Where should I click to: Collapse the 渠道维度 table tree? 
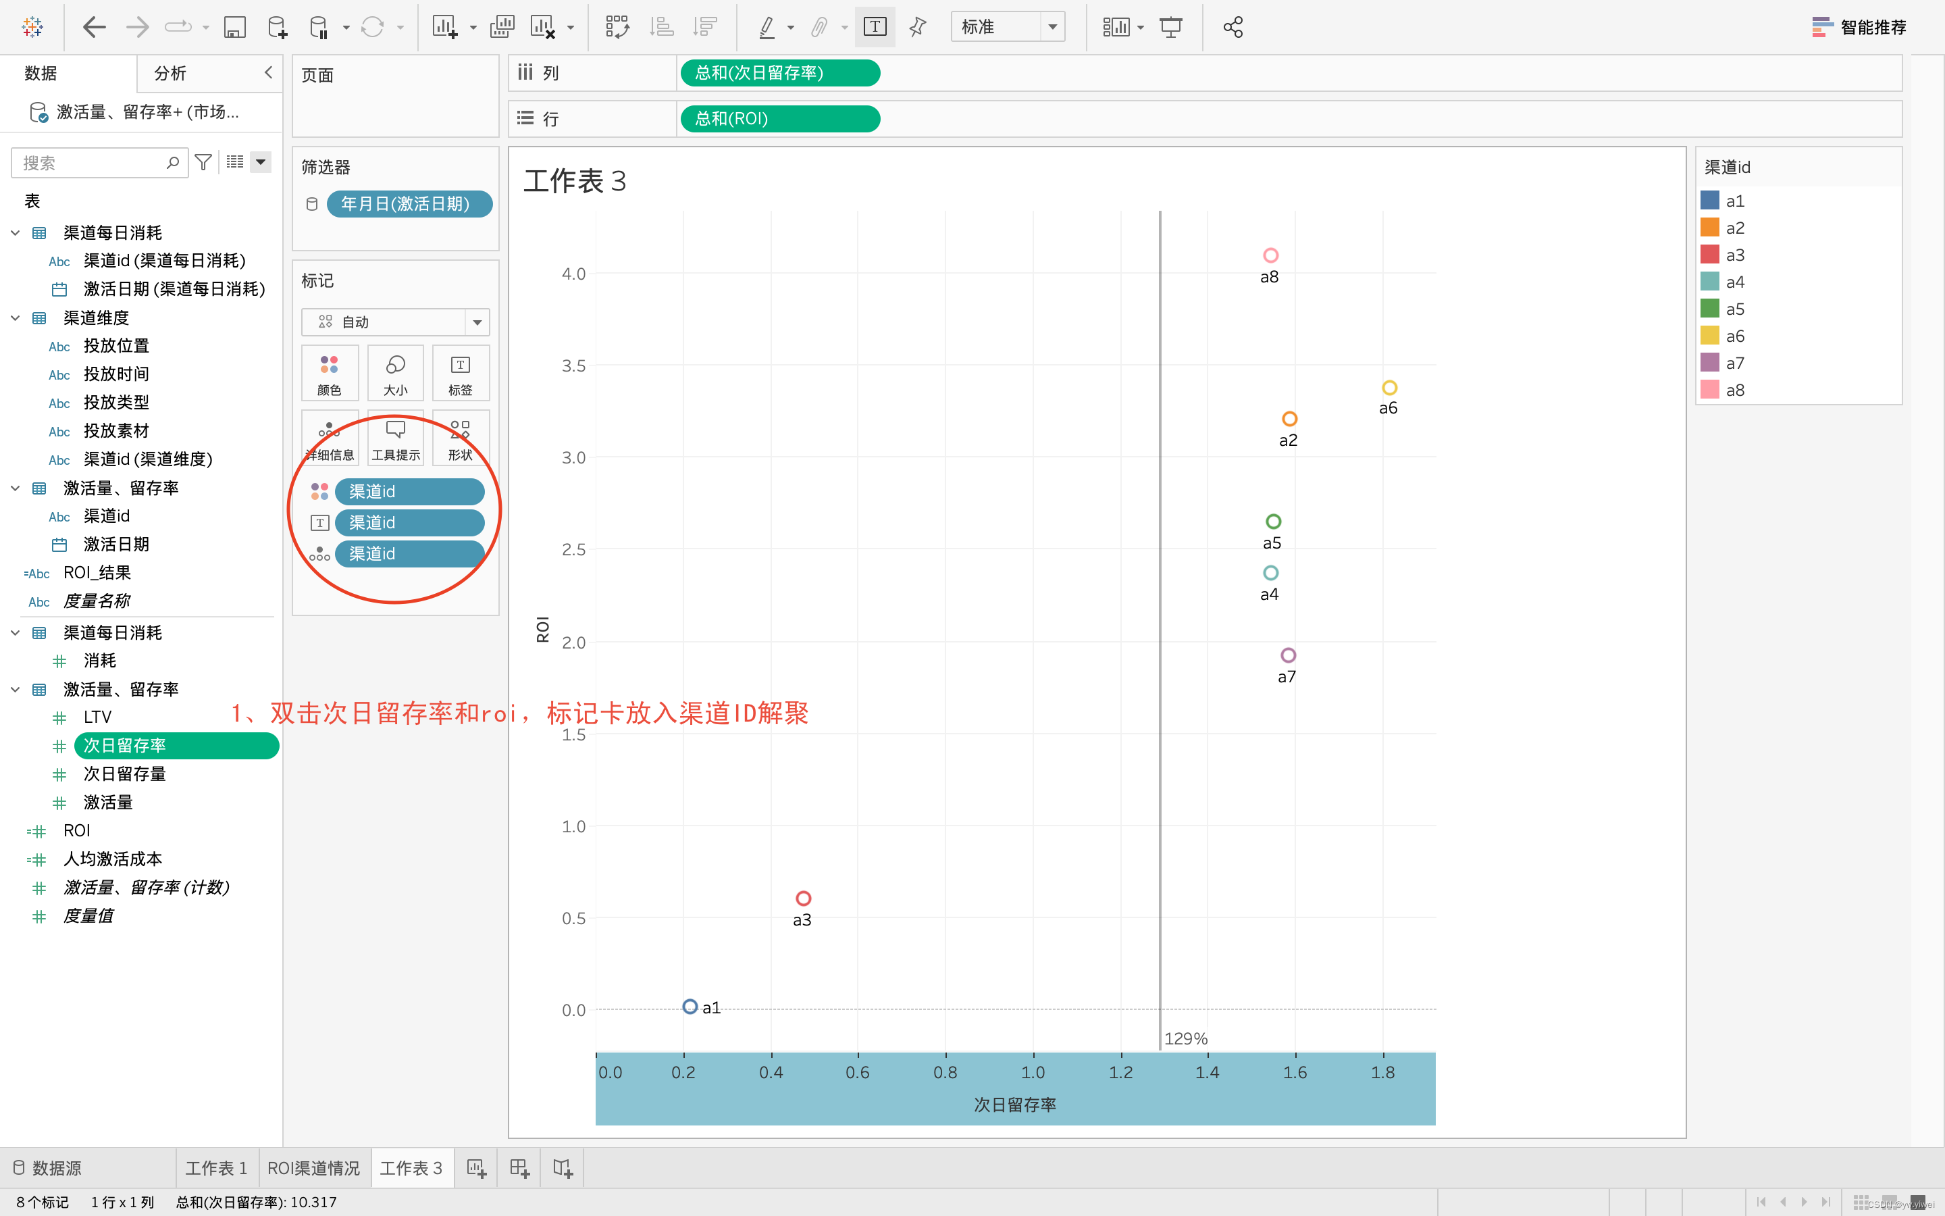tap(16, 318)
